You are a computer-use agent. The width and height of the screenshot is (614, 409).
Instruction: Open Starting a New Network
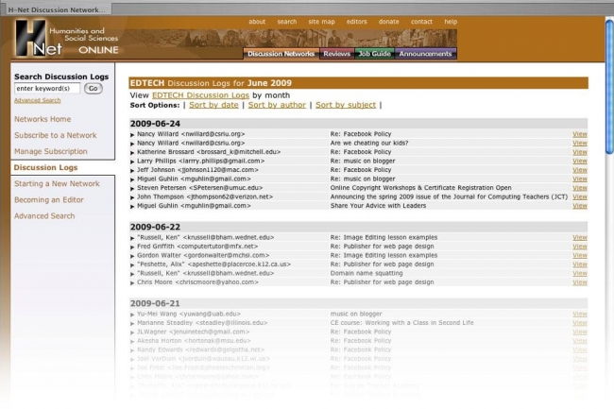pyautogui.click(x=57, y=183)
